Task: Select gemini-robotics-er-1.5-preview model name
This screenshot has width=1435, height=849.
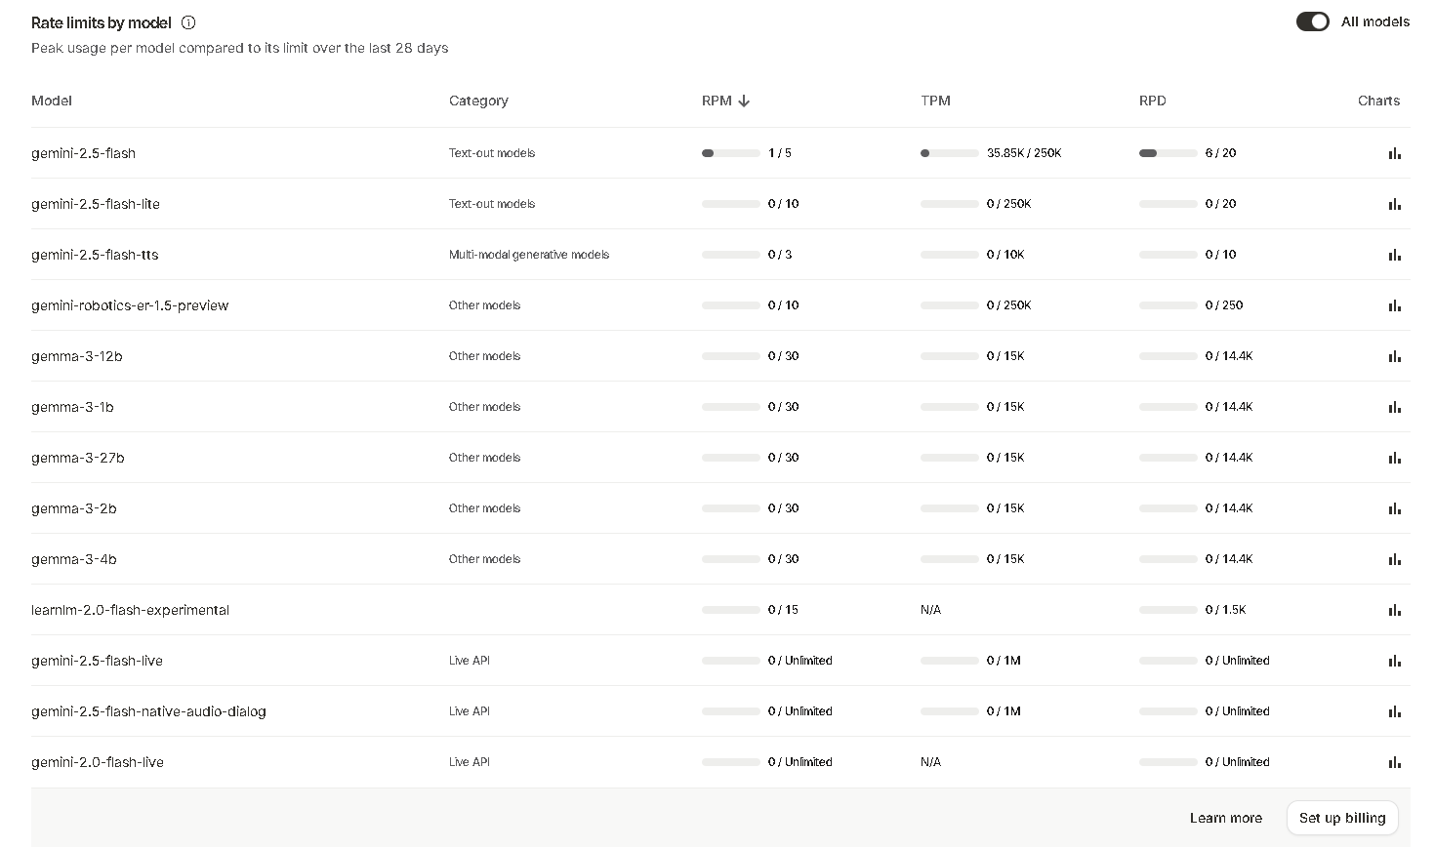Action: click(130, 305)
